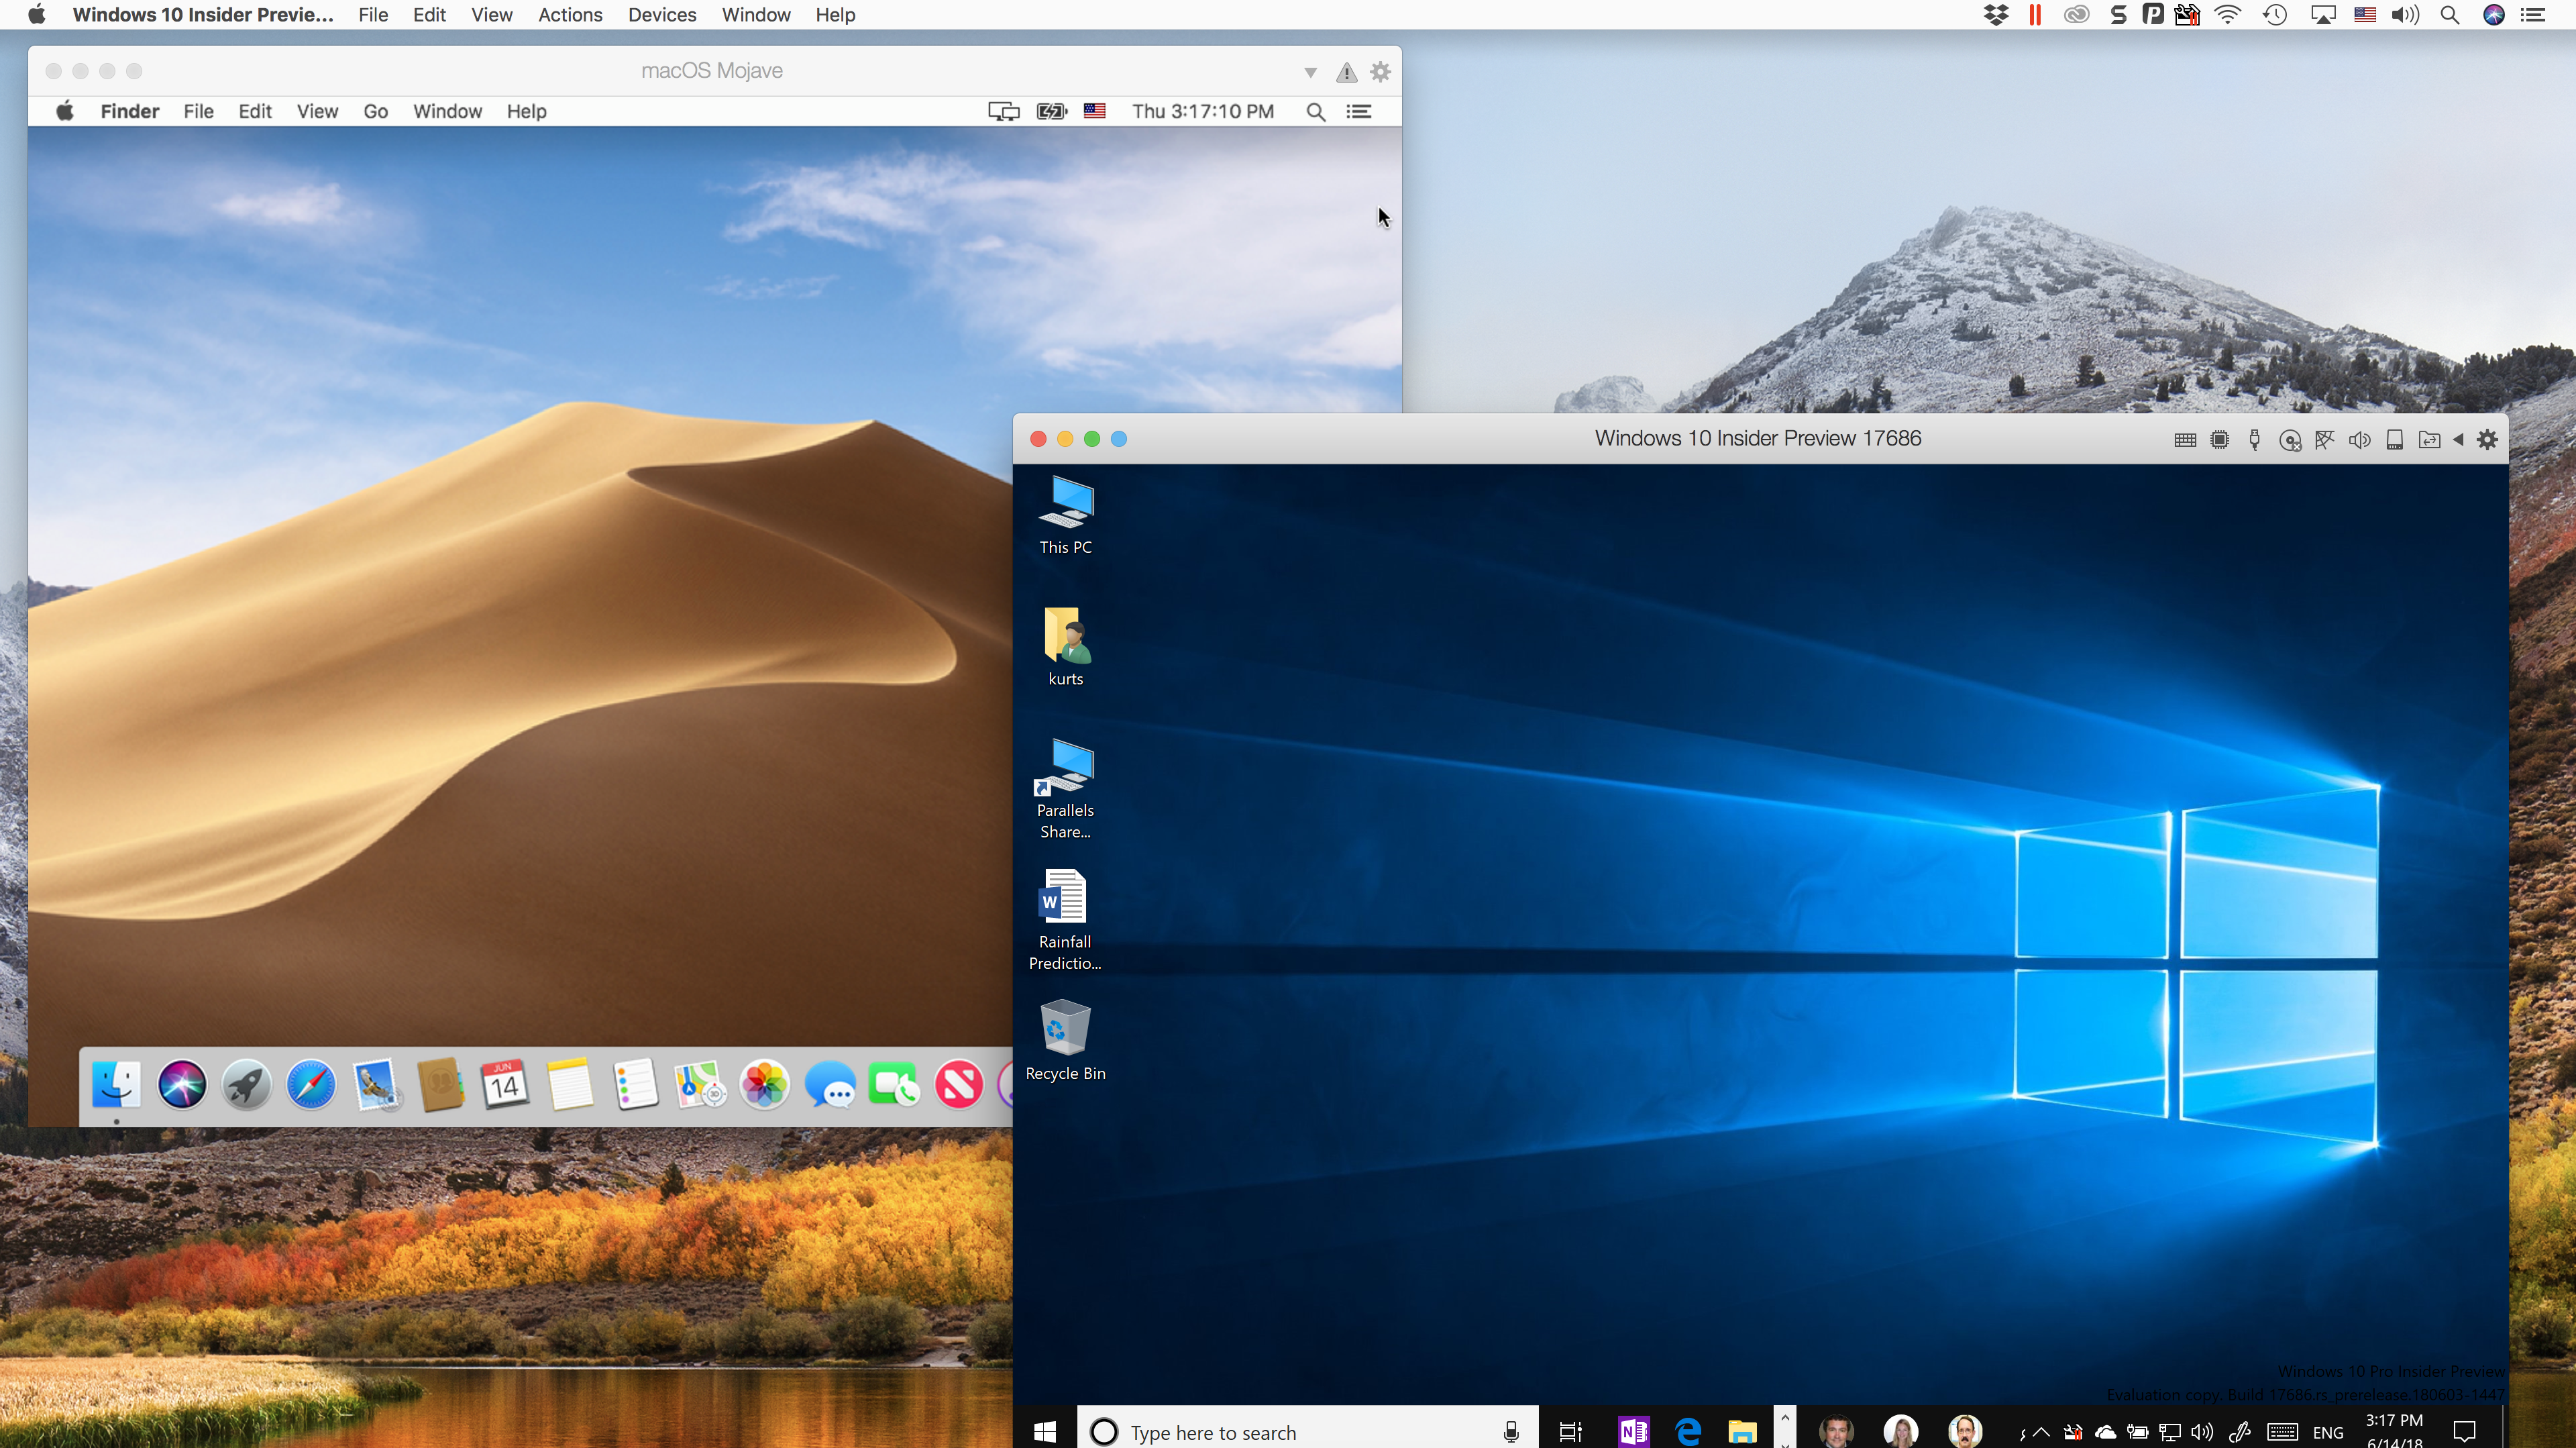
Task: Toggle VM sound icon in Windows VM titlebar
Action: (x=2359, y=440)
